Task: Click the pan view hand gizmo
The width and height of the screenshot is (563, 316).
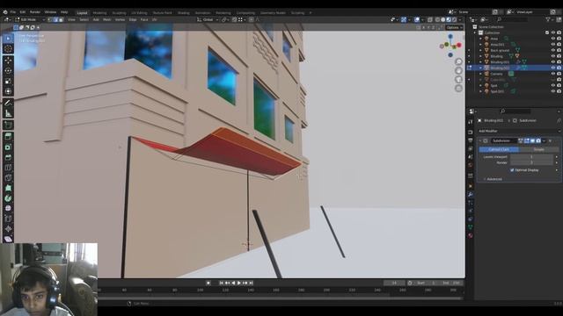Action: pyautogui.click(x=458, y=70)
